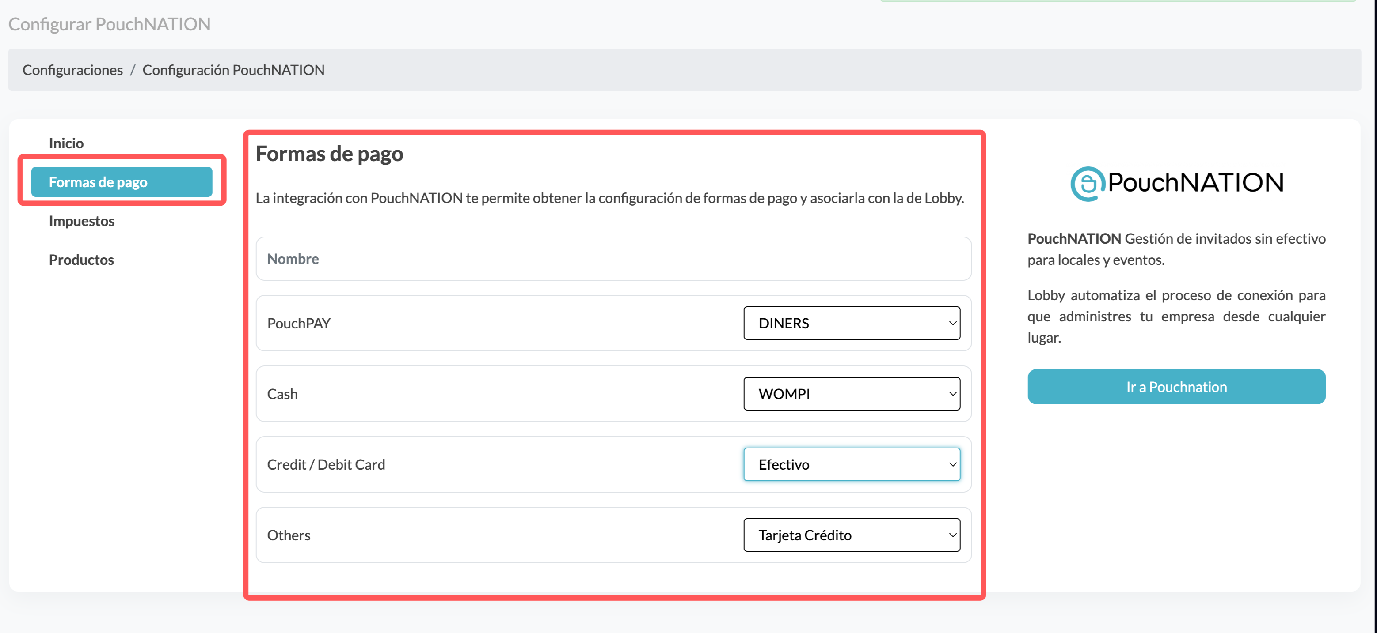Click the PouchPAY row label
The width and height of the screenshot is (1377, 633).
click(x=299, y=323)
